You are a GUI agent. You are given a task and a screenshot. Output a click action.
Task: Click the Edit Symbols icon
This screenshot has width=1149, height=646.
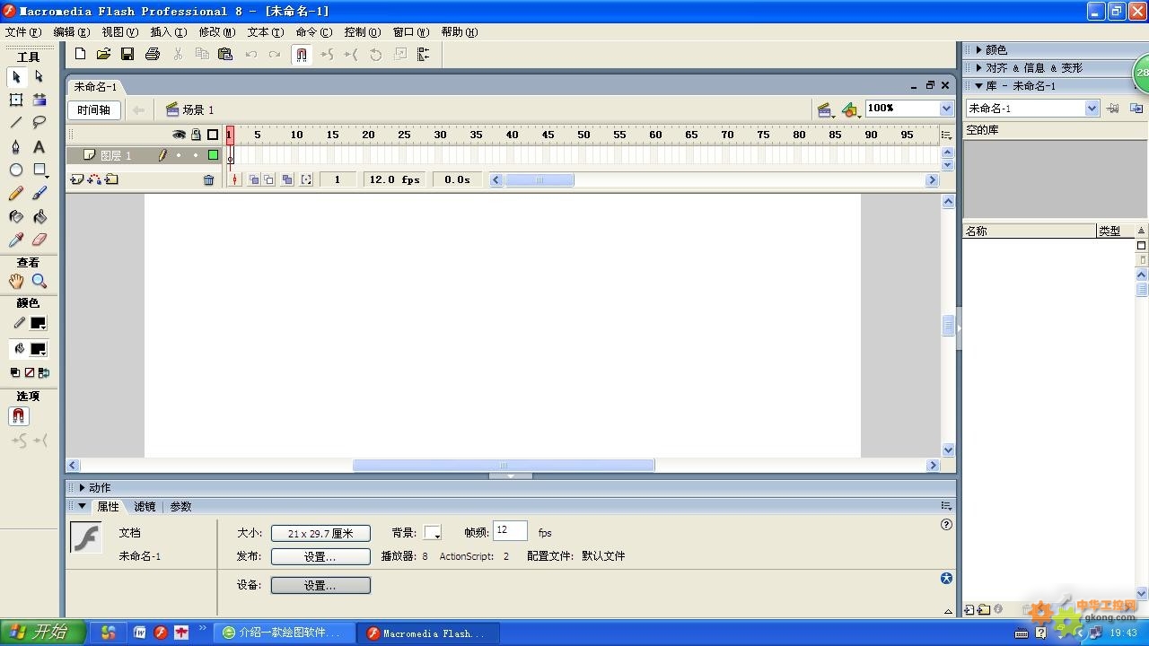point(850,109)
